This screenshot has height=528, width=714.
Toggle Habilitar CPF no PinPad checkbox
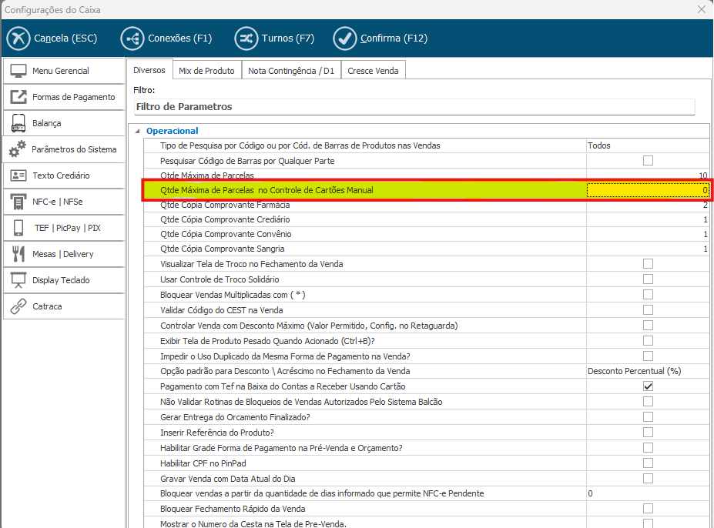click(648, 463)
